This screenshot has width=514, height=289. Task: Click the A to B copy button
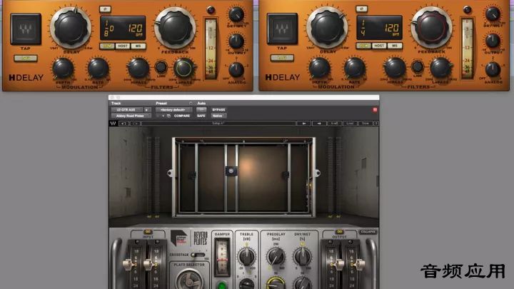point(334,123)
